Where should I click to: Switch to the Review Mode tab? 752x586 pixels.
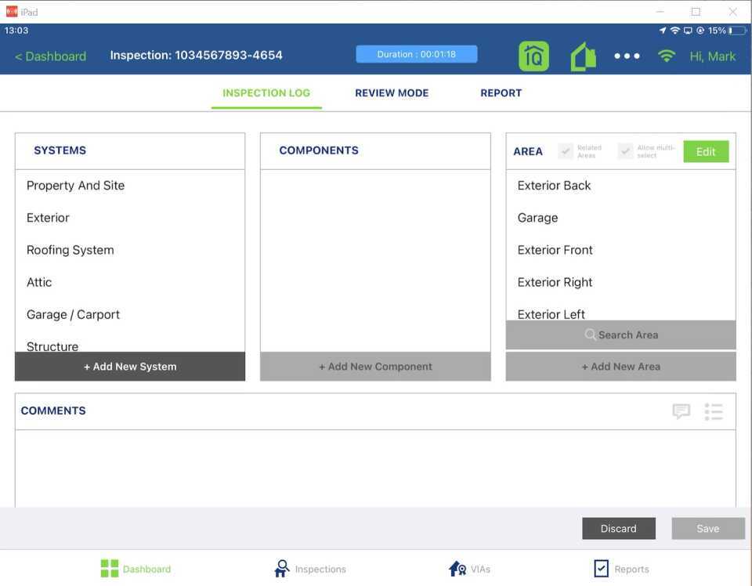point(392,92)
